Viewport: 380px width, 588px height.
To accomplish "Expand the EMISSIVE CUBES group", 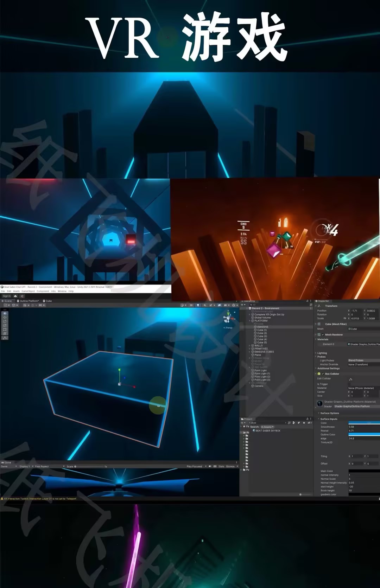I will 250,352.
